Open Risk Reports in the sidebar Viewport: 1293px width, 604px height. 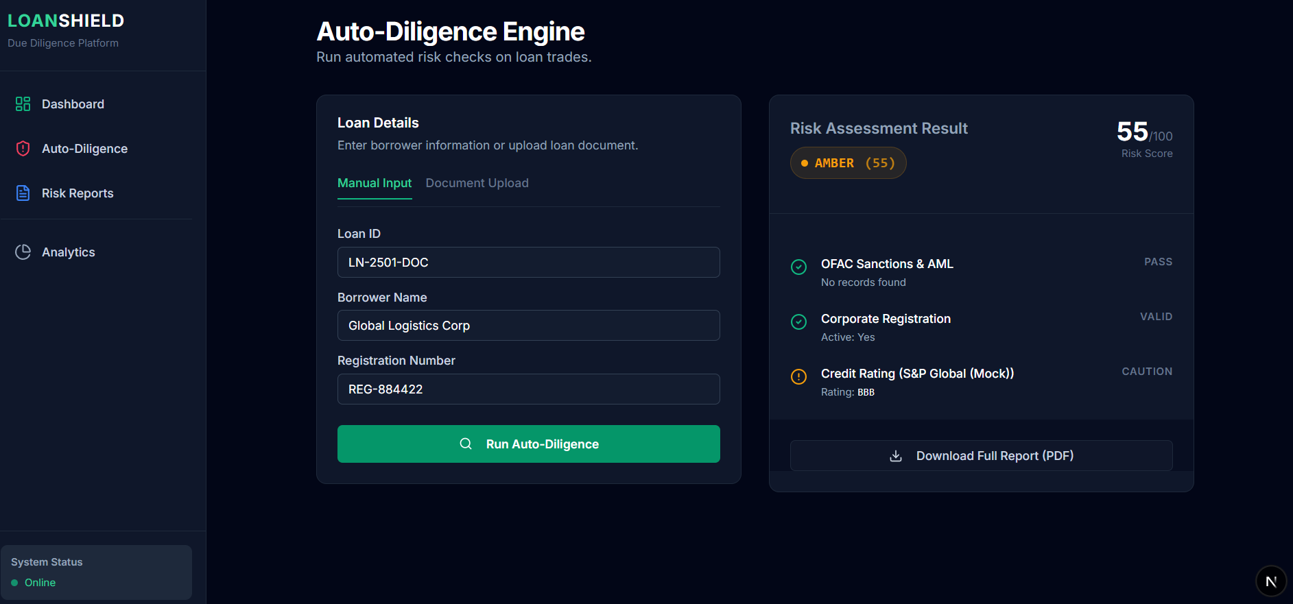pos(78,193)
